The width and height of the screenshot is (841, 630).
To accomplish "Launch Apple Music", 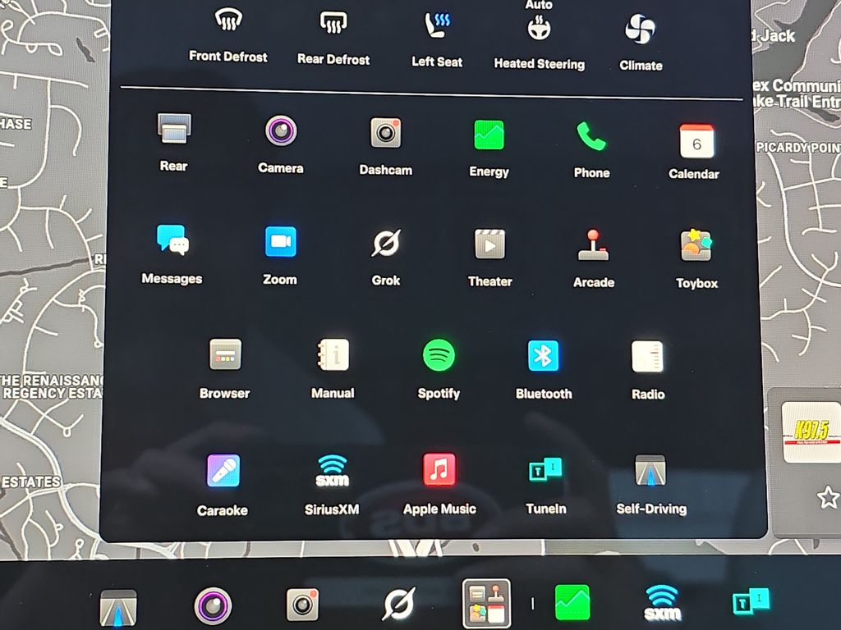I will pyautogui.click(x=439, y=484).
